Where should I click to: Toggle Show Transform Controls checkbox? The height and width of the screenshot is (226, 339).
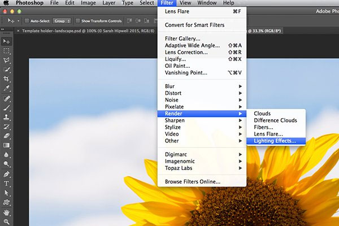77,21
